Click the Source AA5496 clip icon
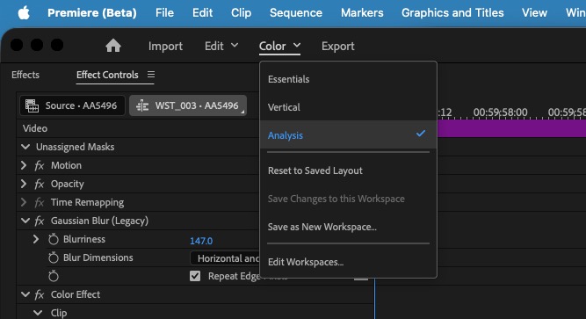586x319 pixels. (x=32, y=105)
